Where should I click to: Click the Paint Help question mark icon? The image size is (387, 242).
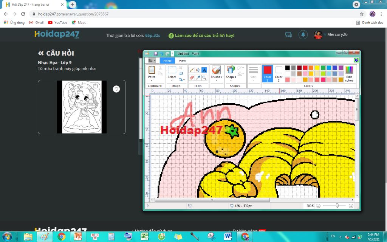(356, 60)
